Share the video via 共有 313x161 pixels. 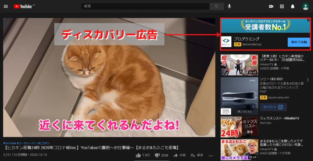click(x=179, y=155)
